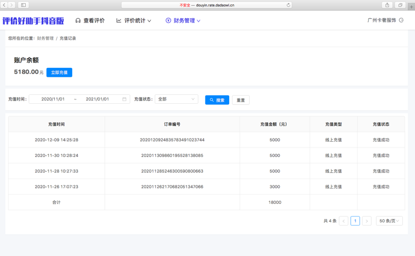Reload the page with refresh icon

click(288, 5)
